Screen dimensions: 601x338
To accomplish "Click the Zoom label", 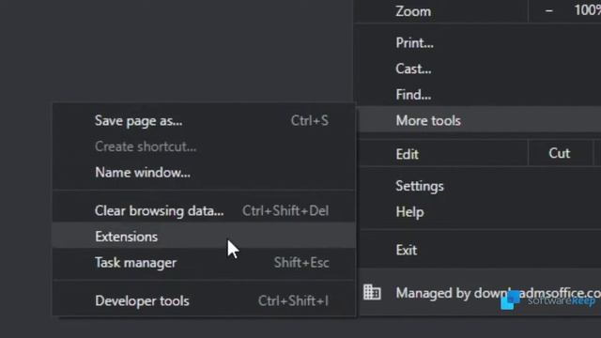I will (x=413, y=11).
